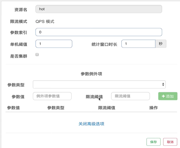Click the 参数例外项 heading
180x148 pixels.
[x=91, y=74]
